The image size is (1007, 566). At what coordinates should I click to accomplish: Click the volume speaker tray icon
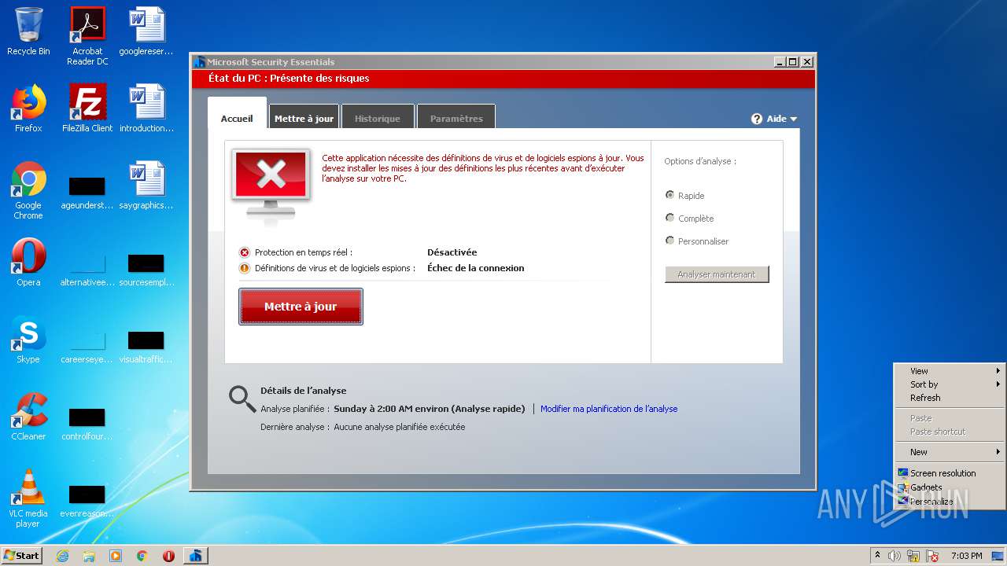(894, 556)
